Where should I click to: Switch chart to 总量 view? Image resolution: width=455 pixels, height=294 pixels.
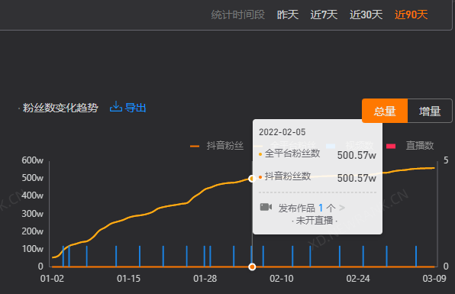[x=385, y=111]
